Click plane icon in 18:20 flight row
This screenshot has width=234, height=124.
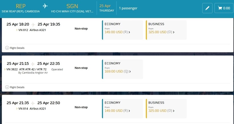(x=34, y=24)
